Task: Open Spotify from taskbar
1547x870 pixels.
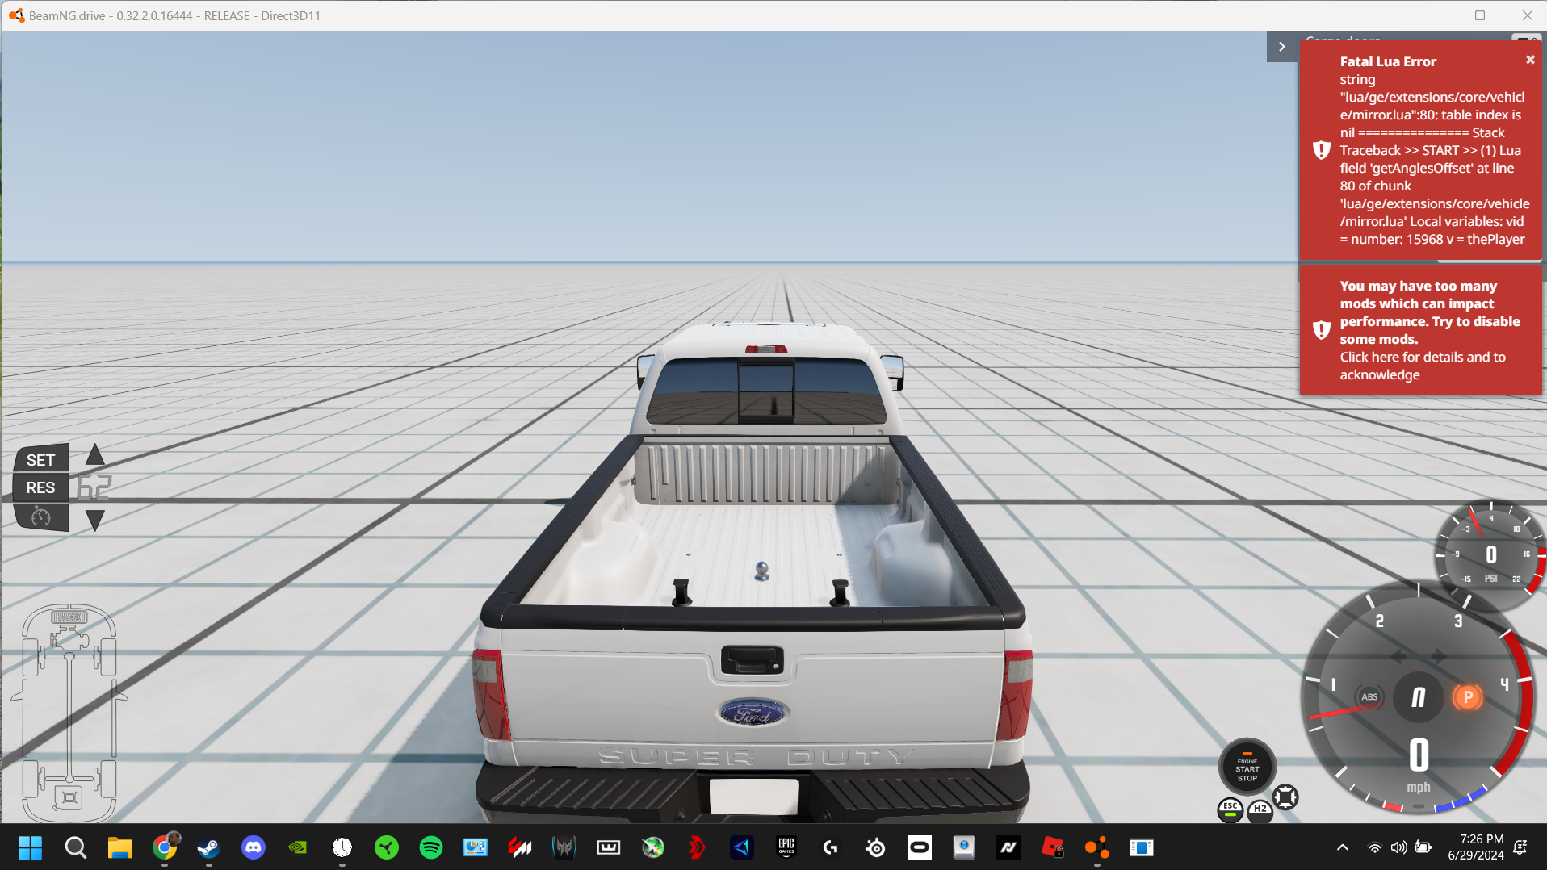Action: (431, 847)
